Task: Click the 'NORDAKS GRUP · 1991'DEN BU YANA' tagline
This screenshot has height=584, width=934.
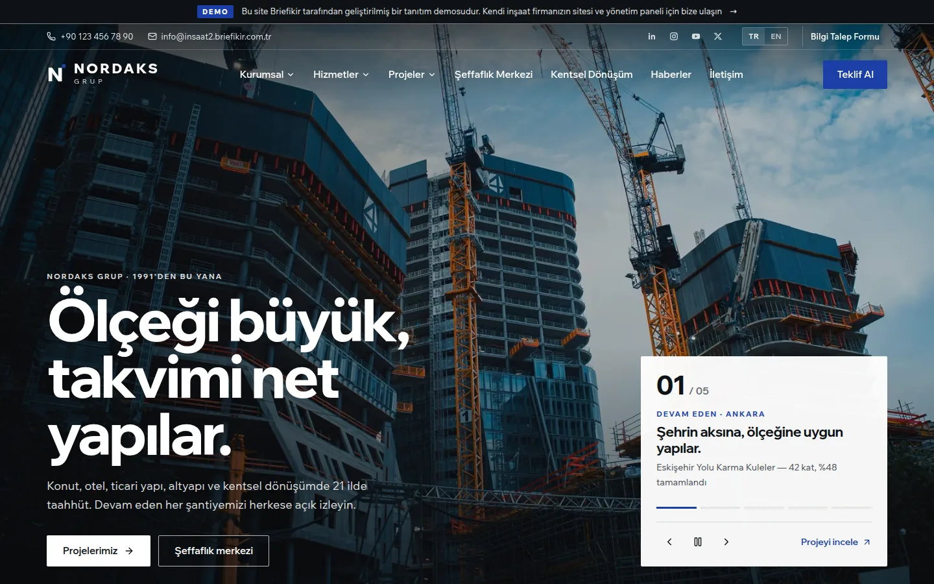Action: tap(134, 276)
